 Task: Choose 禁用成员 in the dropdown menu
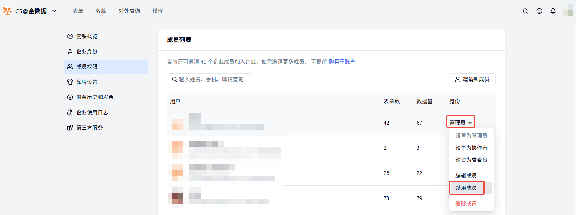[466, 188]
